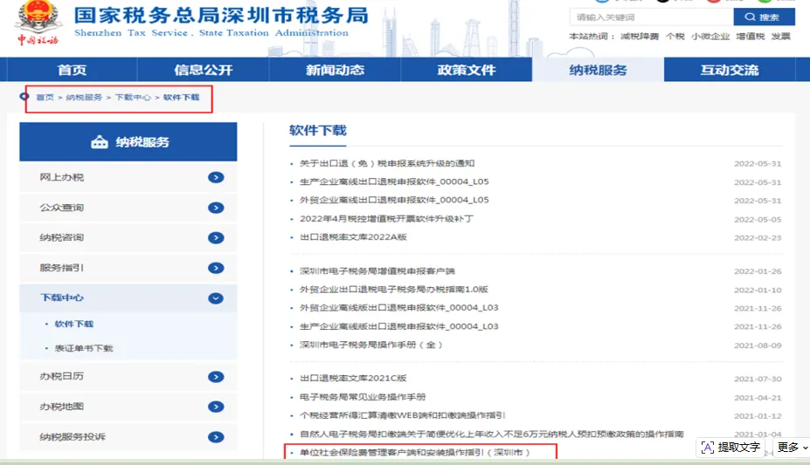The width and height of the screenshot is (810, 465).
Task: Open 深圳市电子税务局操作手册(全)
Action: tap(370, 345)
